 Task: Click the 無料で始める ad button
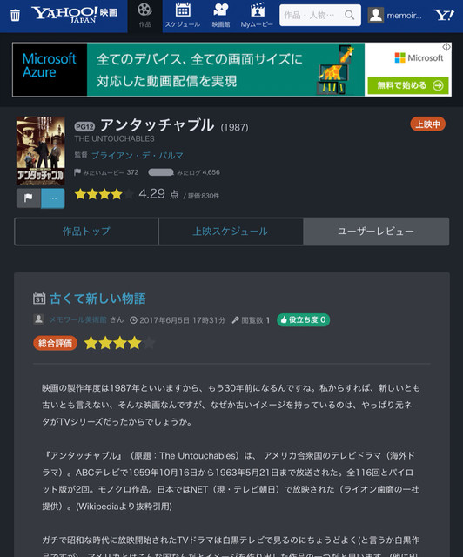pos(408,85)
